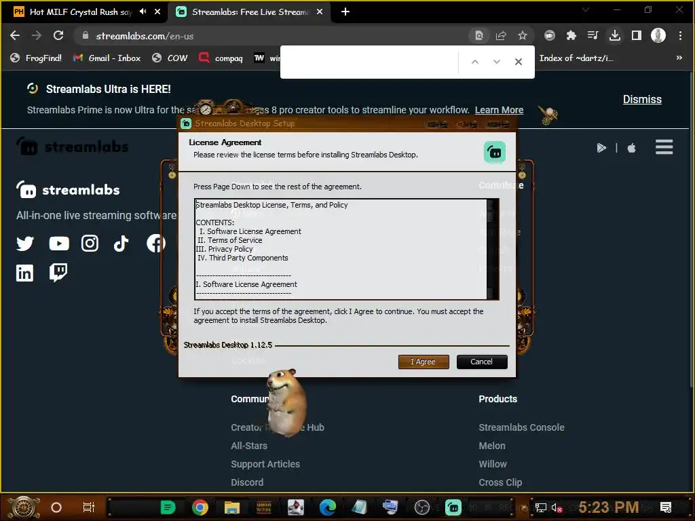Image resolution: width=695 pixels, height=521 pixels.
Task: Open Microsoft Edge from taskbar
Action: coord(328,507)
